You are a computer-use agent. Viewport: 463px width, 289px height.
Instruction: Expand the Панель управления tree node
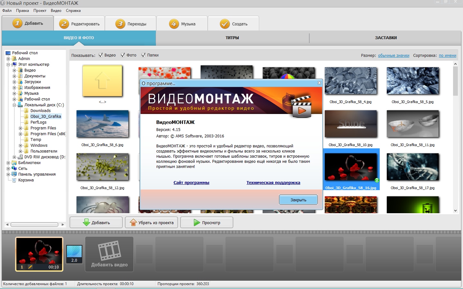[x=8, y=174]
